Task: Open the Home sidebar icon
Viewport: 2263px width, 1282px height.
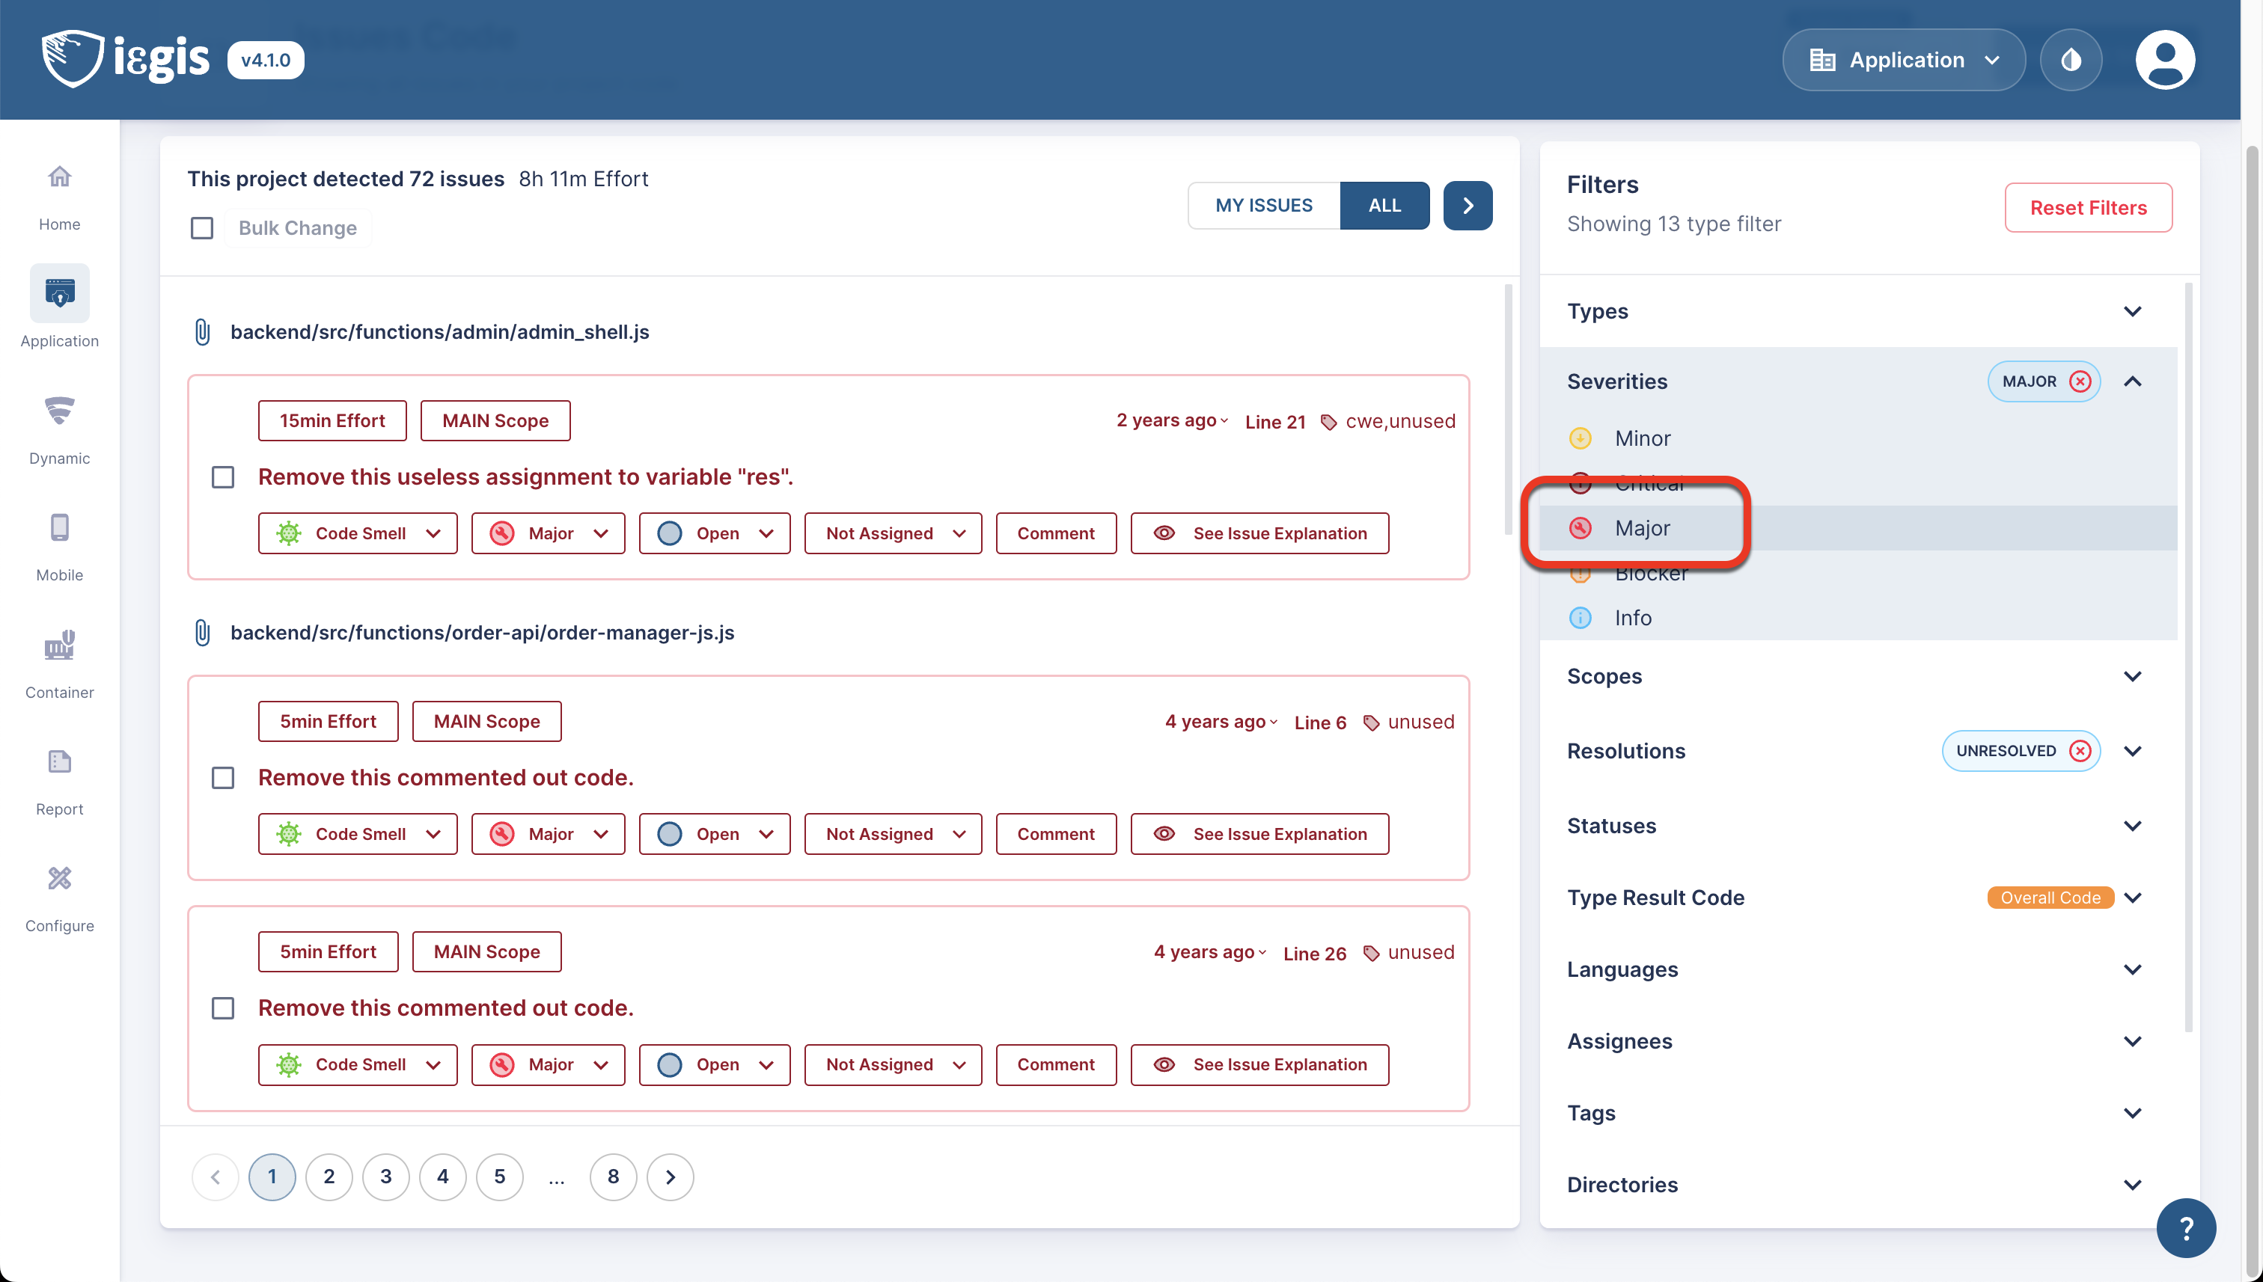Action: pos(59,177)
